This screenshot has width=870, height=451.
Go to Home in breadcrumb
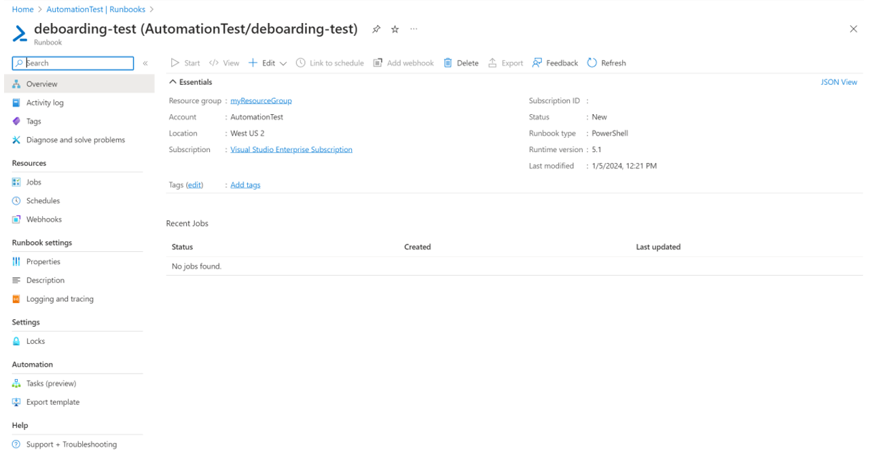[x=22, y=10]
